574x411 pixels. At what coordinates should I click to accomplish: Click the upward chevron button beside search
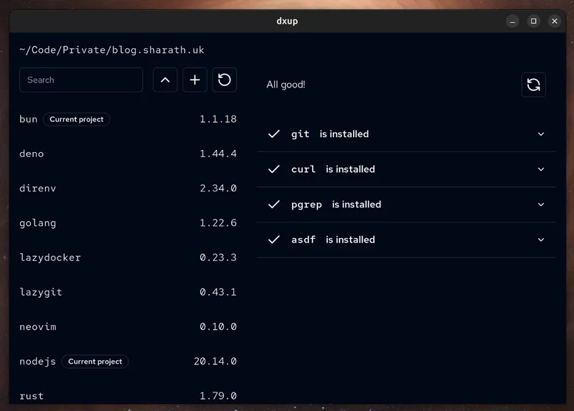pyautogui.click(x=165, y=80)
